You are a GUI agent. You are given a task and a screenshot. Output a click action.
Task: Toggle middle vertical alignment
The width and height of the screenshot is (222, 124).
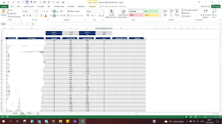pos(54,11)
